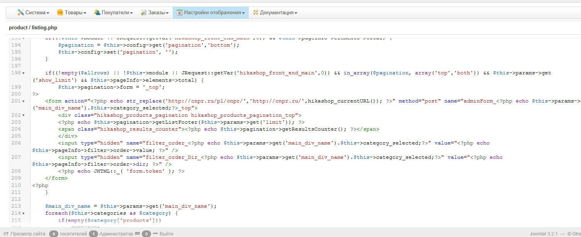The width and height of the screenshot is (581, 237).
Task: Open the Заказы menu
Action: 155,13
